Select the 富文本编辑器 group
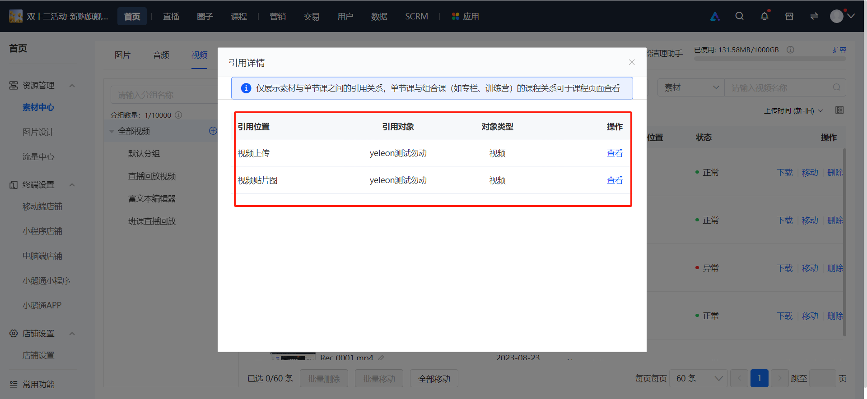 (x=152, y=199)
